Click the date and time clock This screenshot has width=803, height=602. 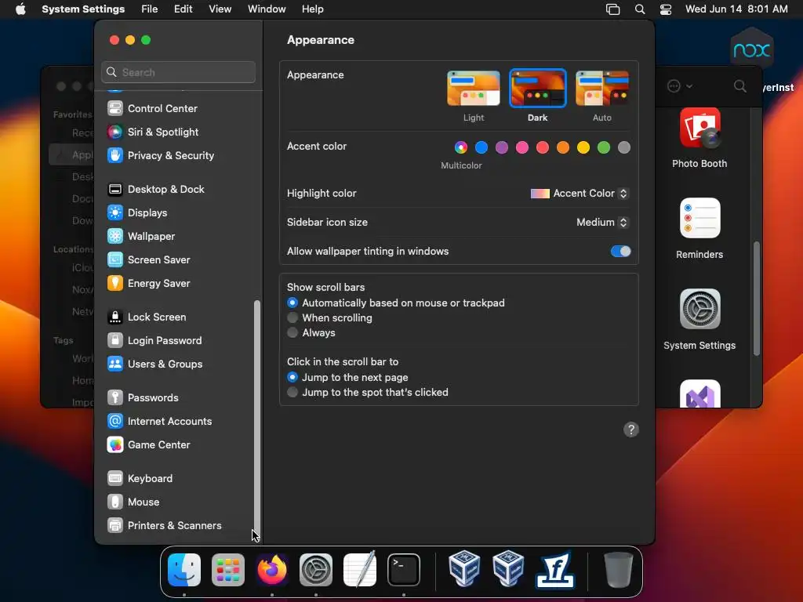[736, 9]
